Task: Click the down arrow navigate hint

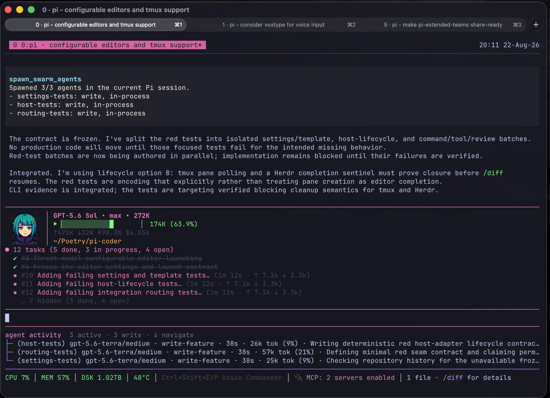Action: click(156, 335)
